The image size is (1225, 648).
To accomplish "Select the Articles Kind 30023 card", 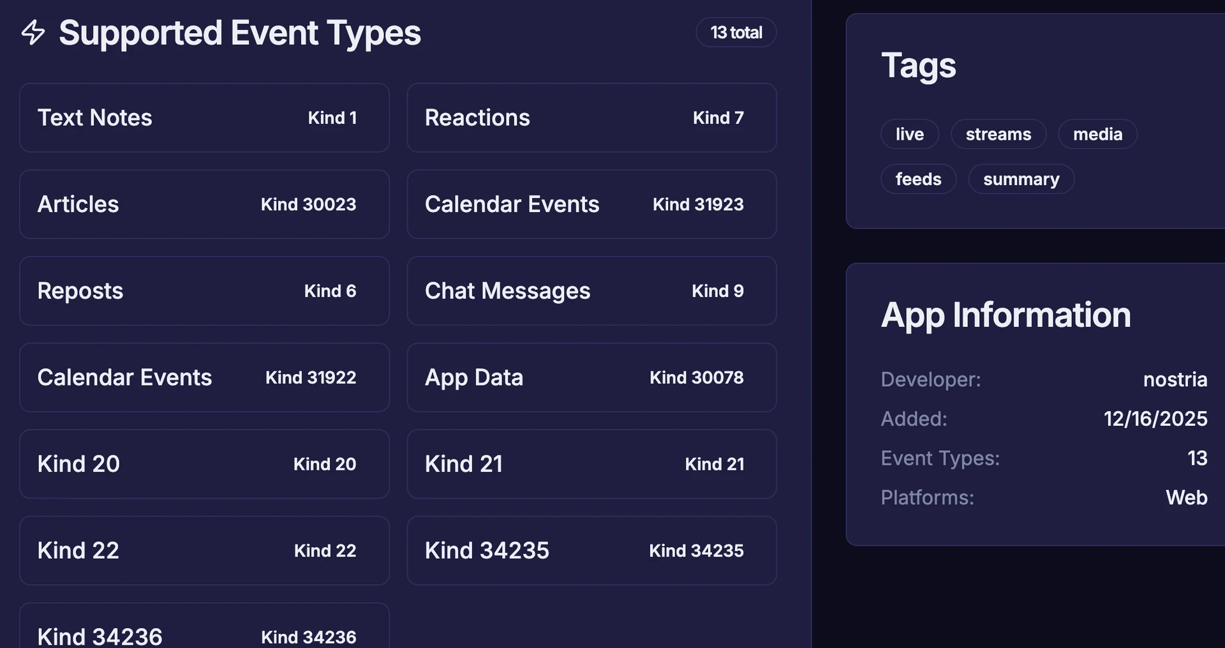I will point(204,204).
